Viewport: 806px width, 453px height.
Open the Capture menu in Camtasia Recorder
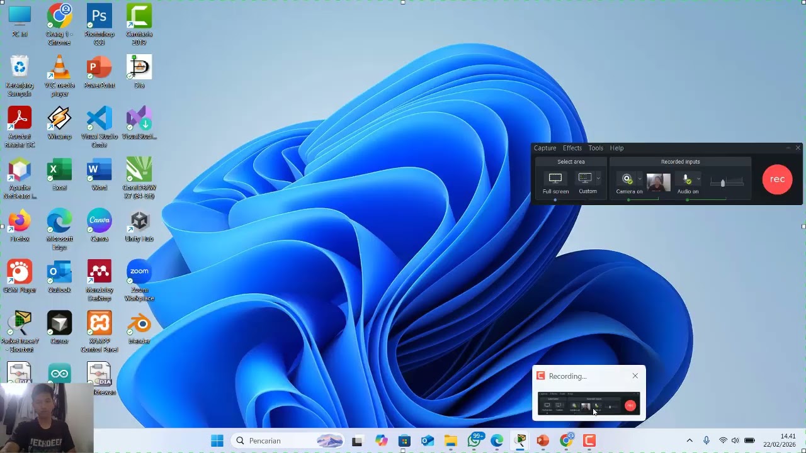coord(545,148)
